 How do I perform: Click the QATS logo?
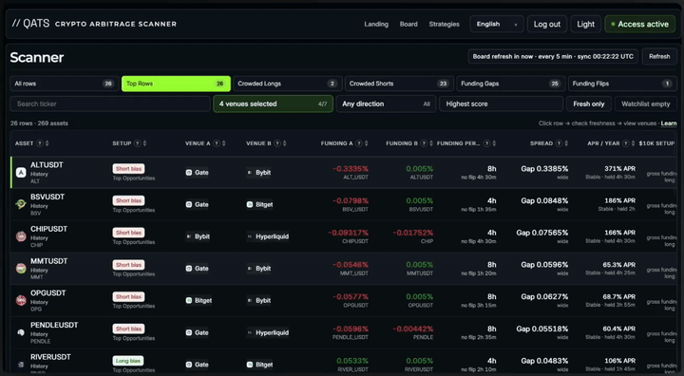(x=30, y=24)
